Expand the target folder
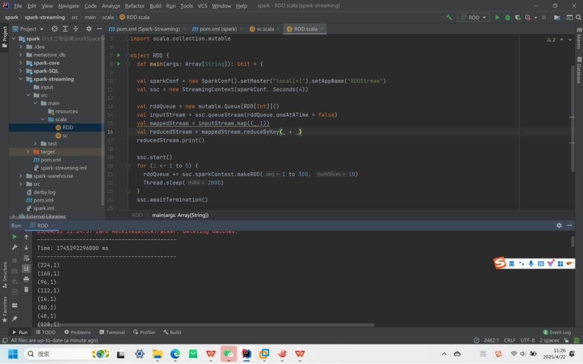 click(28, 152)
